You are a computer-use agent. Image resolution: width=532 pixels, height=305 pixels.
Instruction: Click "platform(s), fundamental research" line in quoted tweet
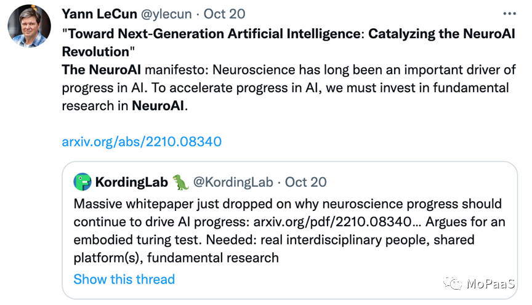(x=176, y=257)
